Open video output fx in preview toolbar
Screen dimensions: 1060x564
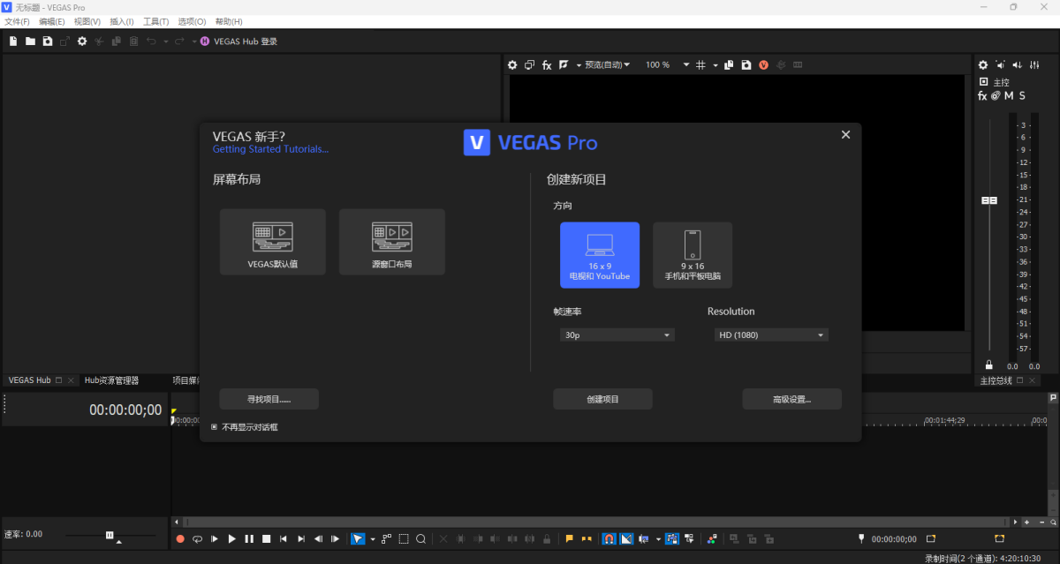tap(547, 64)
